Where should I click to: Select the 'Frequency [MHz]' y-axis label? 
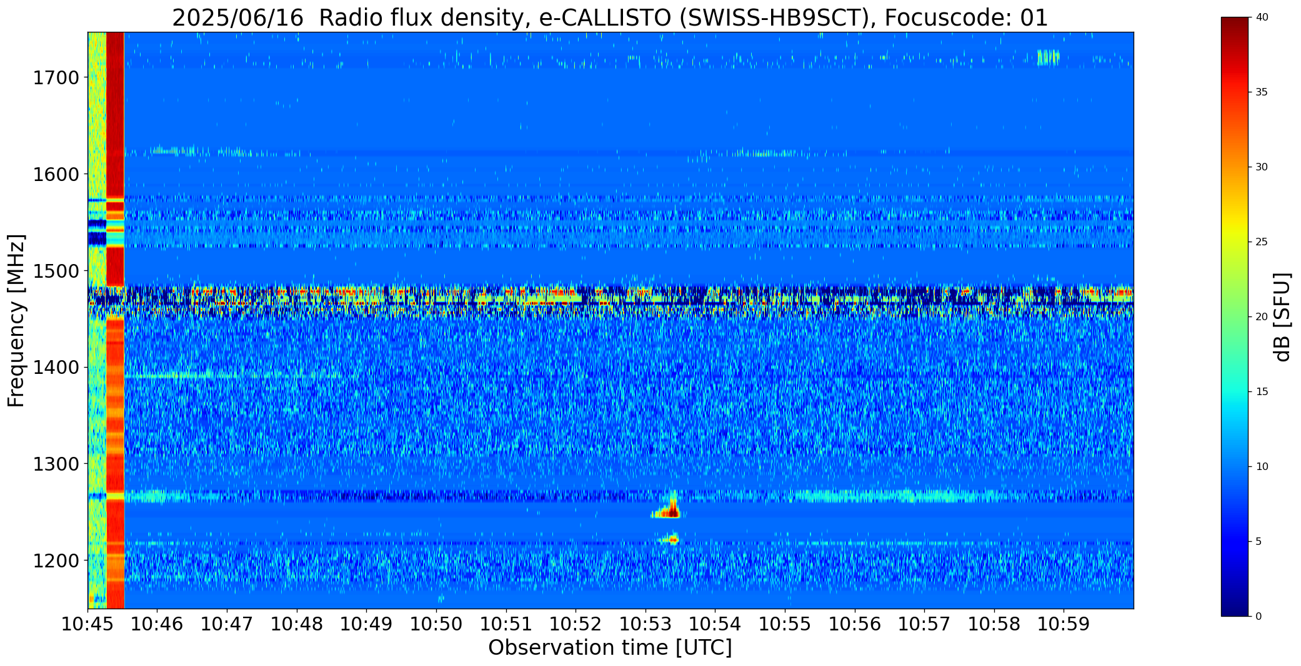[16, 321]
